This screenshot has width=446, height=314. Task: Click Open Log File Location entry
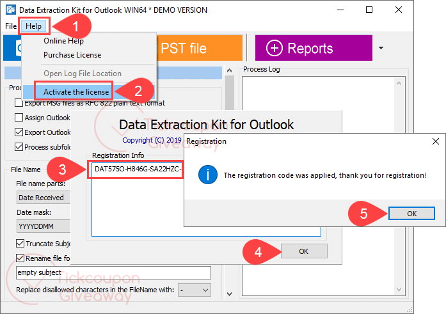[83, 74]
